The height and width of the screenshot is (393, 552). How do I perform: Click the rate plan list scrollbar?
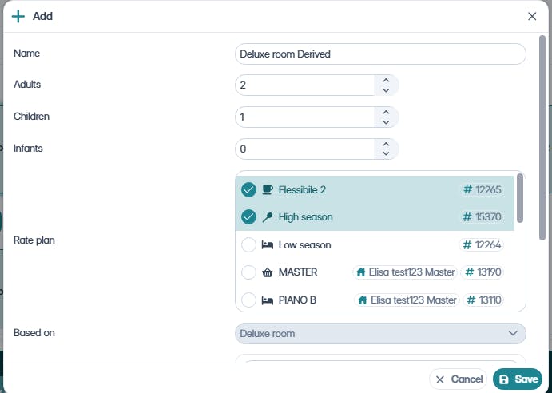point(521,198)
